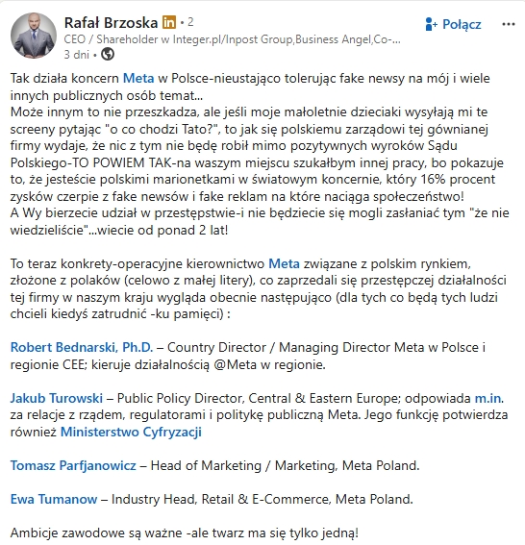The height and width of the screenshot is (545, 525).
Task: Click the CEO / Shareholder headline text
Action: (x=232, y=39)
